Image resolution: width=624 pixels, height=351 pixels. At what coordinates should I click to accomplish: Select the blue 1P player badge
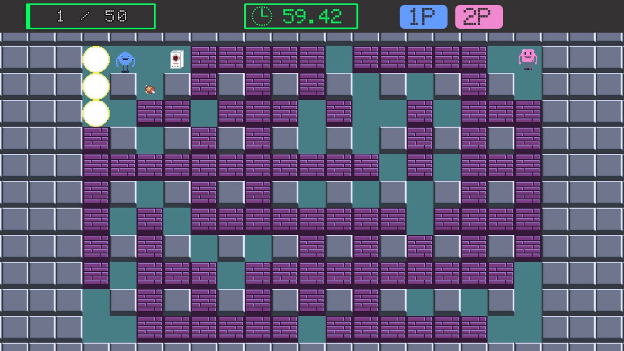(423, 17)
